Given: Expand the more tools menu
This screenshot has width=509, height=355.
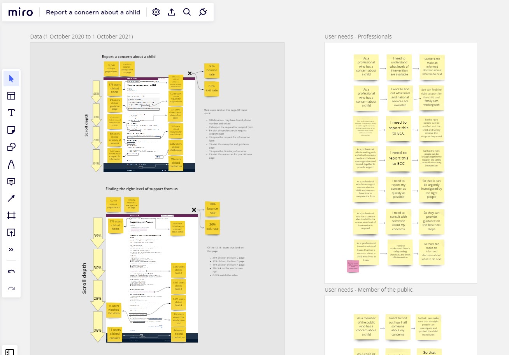Looking at the screenshot, I should click(11, 250).
